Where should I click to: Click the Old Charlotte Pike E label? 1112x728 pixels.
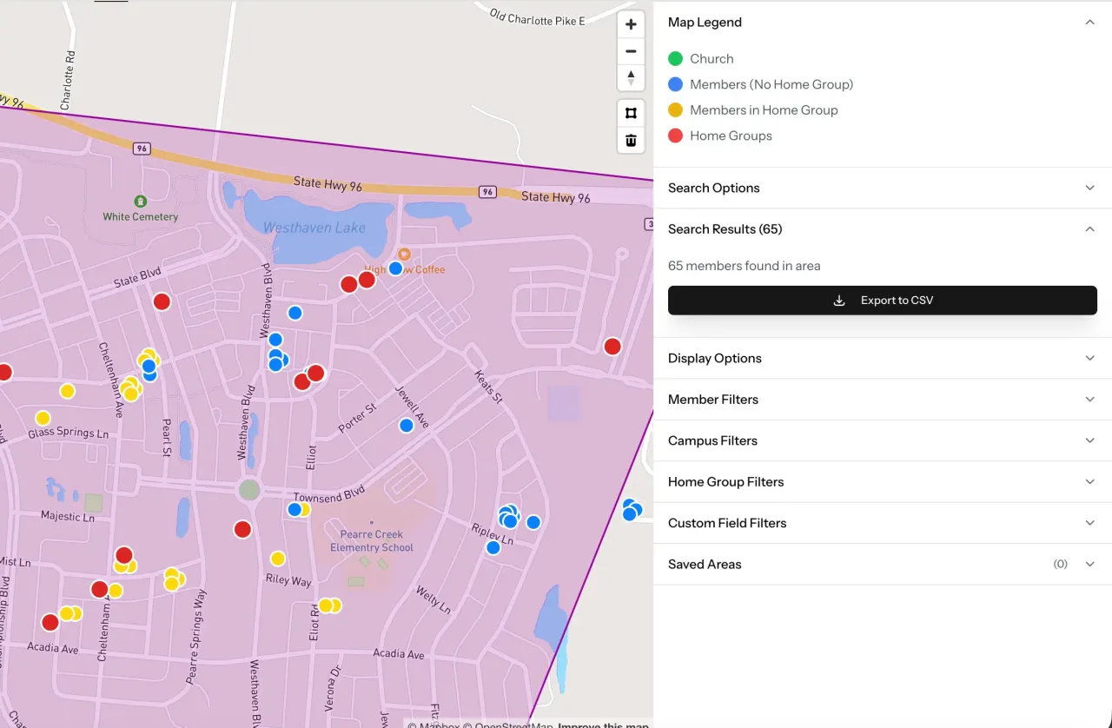click(x=537, y=17)
